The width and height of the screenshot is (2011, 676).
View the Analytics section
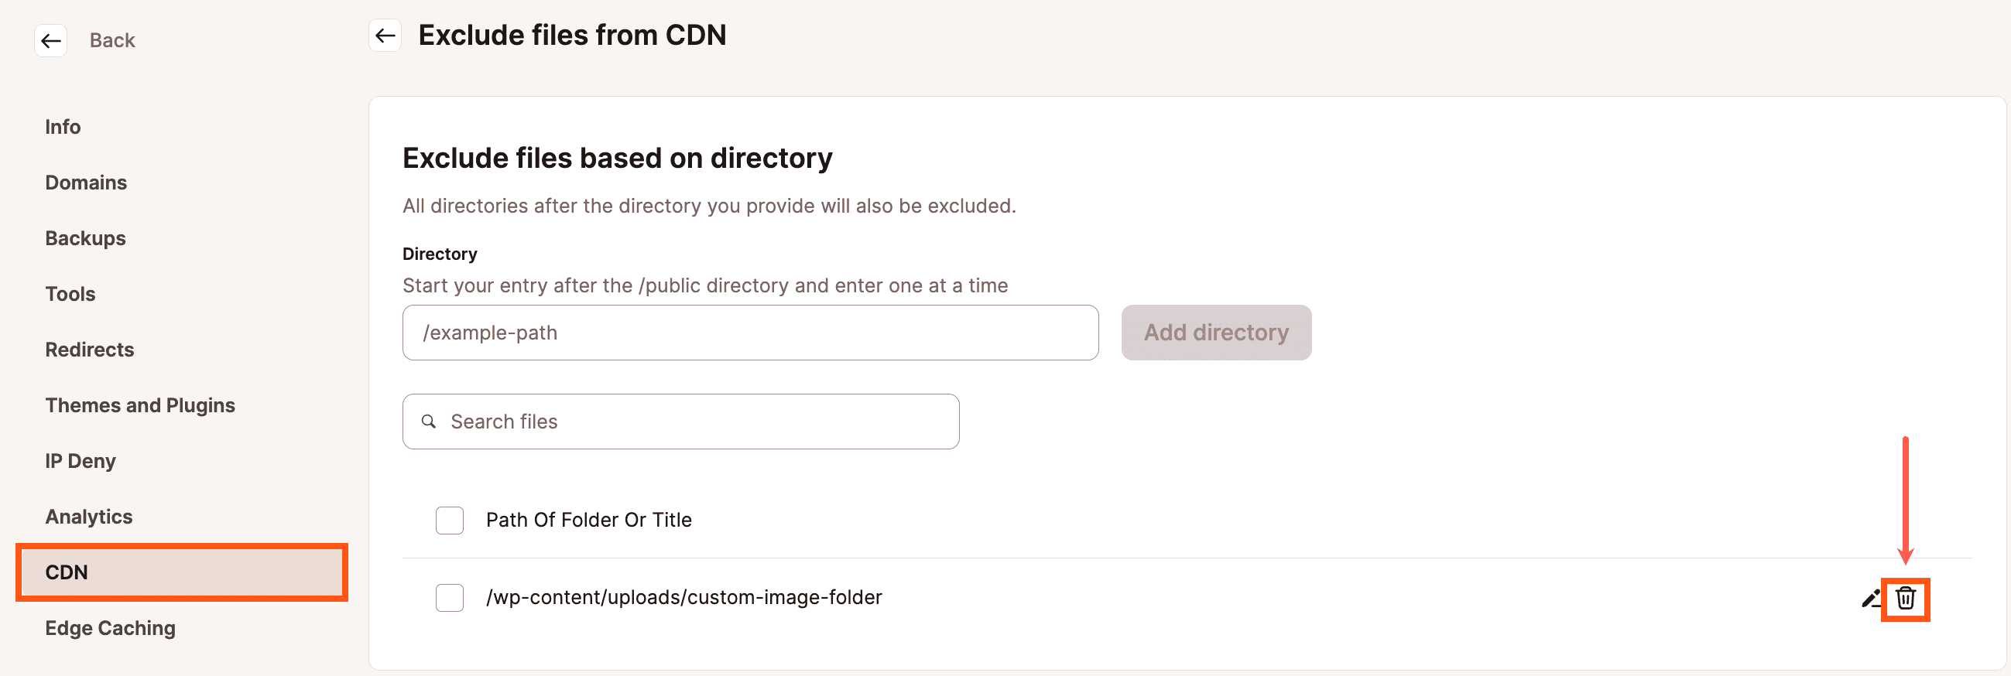point(88,516)
